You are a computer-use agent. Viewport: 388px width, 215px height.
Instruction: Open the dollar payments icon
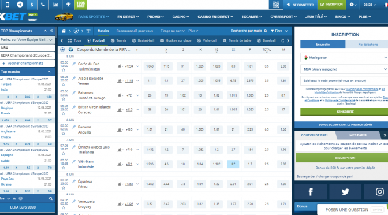[32, 5]
